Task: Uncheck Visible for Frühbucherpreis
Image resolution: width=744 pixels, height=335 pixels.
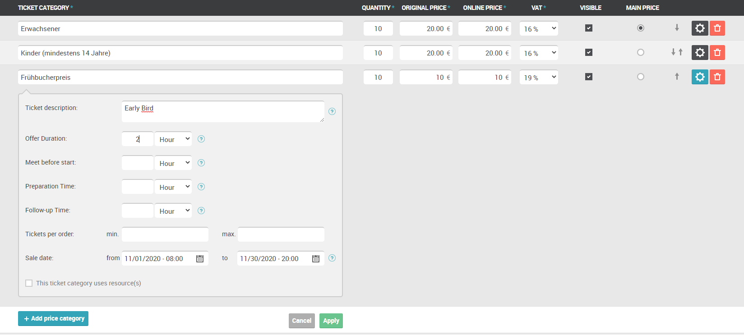Action: (x=589, y=77)
